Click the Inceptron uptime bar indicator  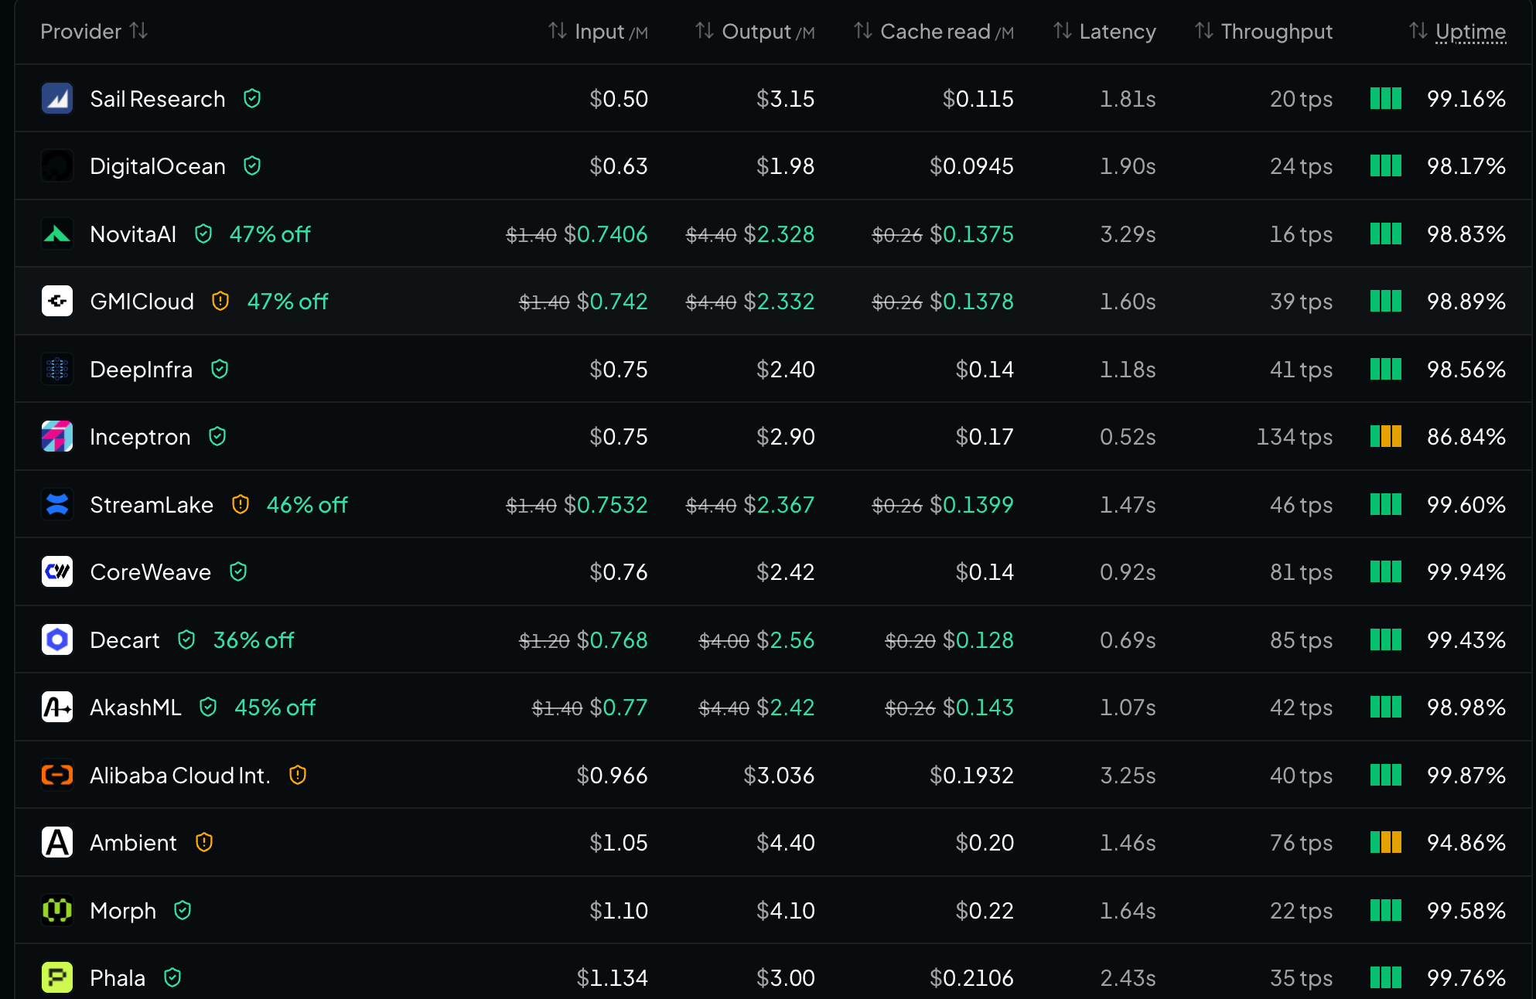[1386, 437]
